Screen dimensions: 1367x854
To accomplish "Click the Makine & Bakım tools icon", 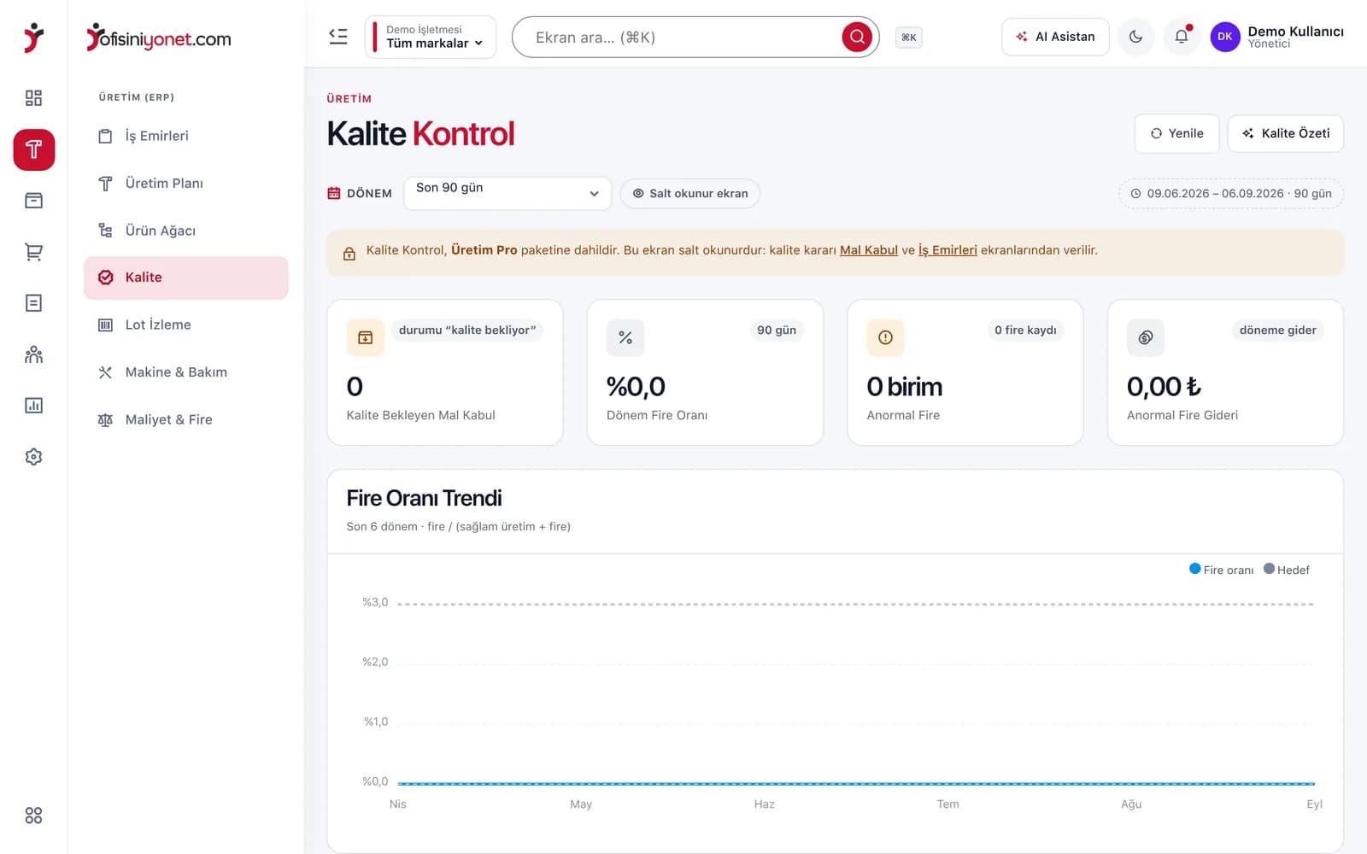I will (105, 372).
